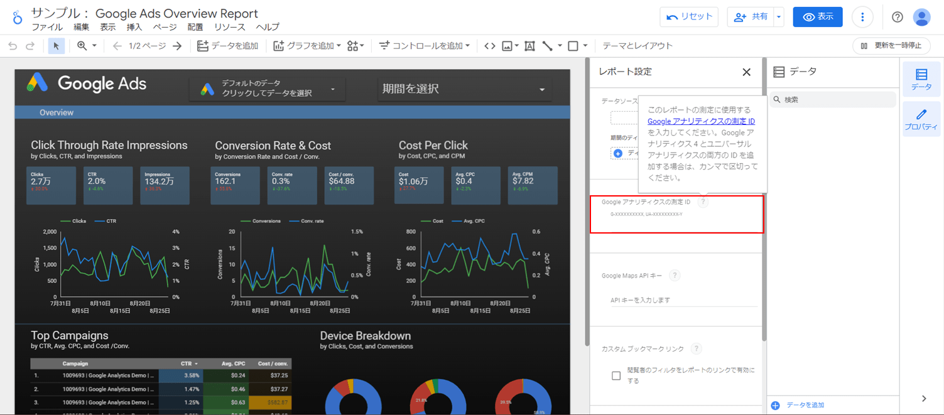Open the community visualizations icon menu
The width and height of the screenshot is (944, 415).
(355, 46)
